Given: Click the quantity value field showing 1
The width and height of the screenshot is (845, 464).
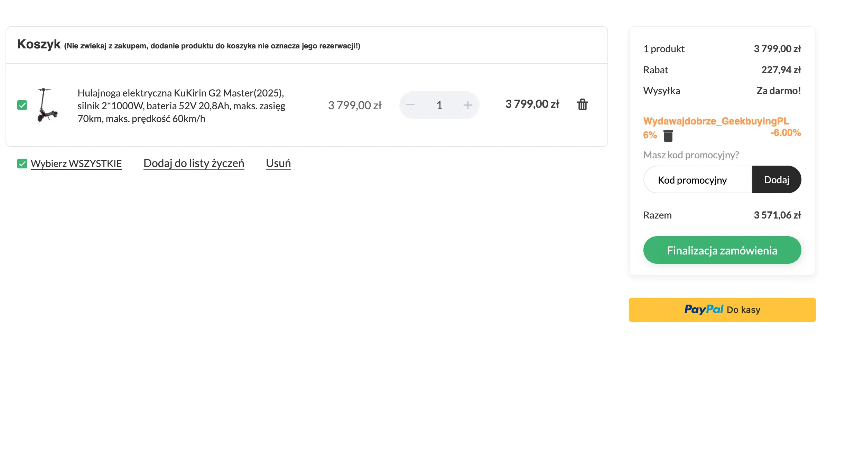Looking at the screenshot, I should tap(439, 105).
